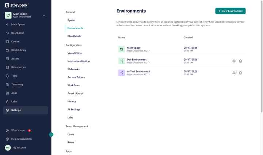
Task: Open settings for Dev Environment
Action: click(x=234, y=61)
